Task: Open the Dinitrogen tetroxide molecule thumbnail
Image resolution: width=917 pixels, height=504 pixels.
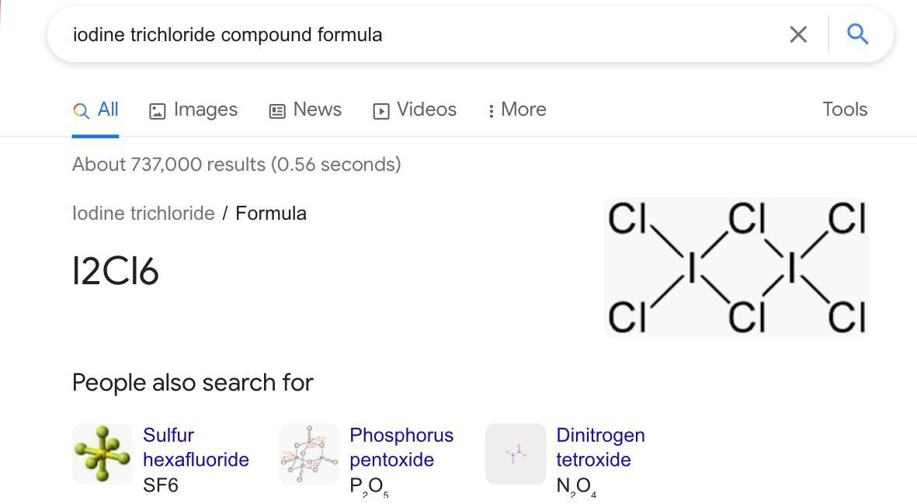Action: (x=516, y=454)
